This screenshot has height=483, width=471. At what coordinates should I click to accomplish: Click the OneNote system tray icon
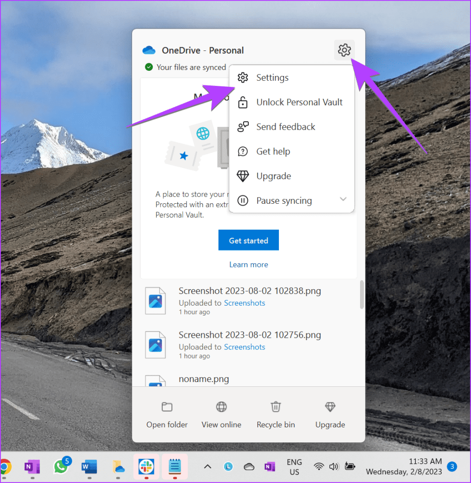[x=269, y=466]
